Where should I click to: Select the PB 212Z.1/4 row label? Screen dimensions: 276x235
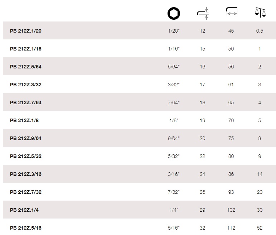[24, 210]
